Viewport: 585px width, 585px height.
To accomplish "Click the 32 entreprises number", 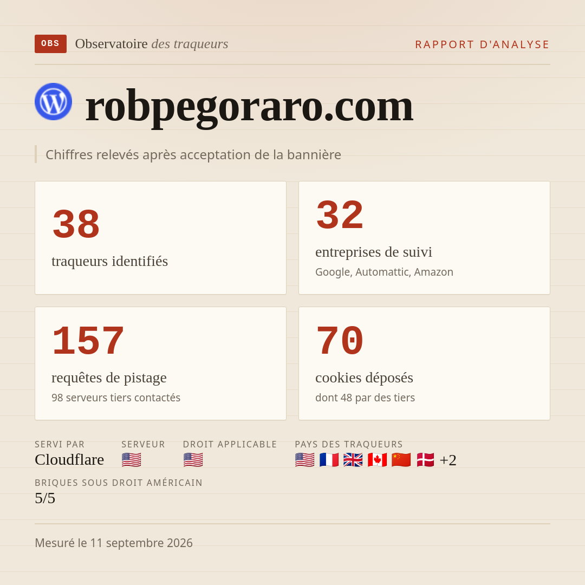I will point(340,215).
